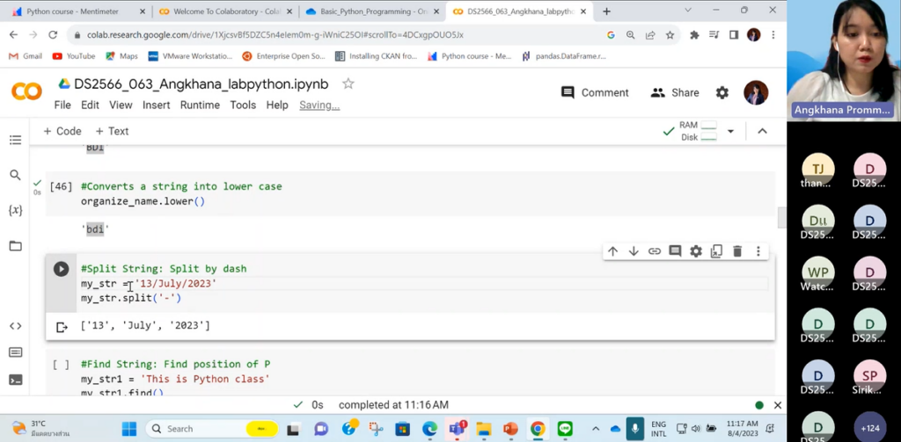Click the Windows taskbar Search box
Viewport: 901px width, 442px height.
(211, 429)
